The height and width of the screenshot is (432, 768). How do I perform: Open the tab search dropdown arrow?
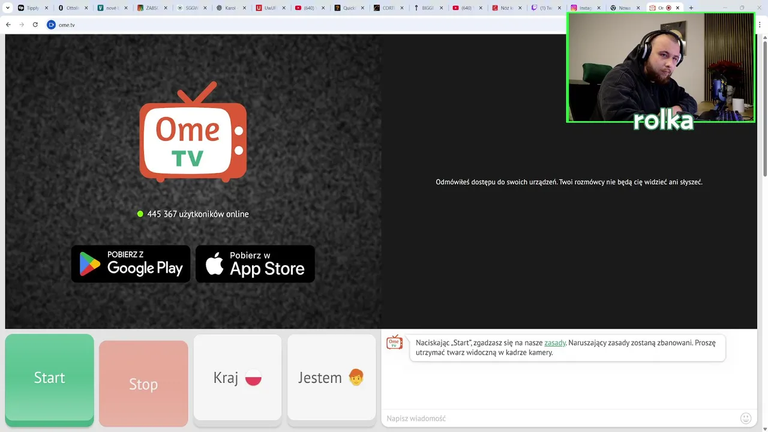click(8, 8)
